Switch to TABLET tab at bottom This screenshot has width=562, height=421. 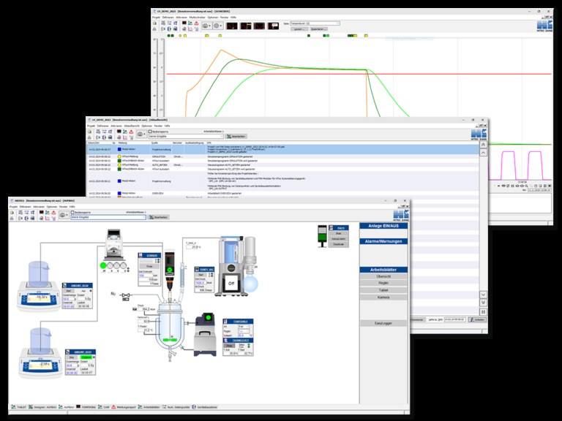[19, 407]
